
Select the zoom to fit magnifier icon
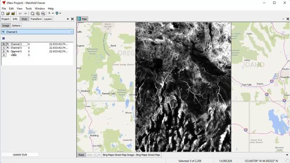[32, 14]
